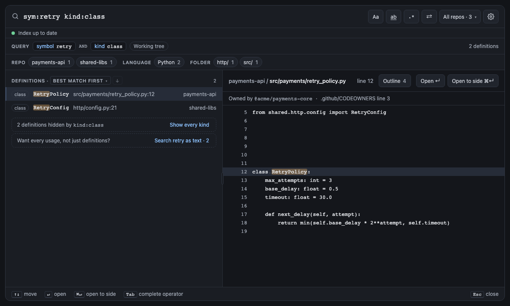Screen dimensions: 510x306
Task: Click the Index up to date status
Action: point(34,33)
